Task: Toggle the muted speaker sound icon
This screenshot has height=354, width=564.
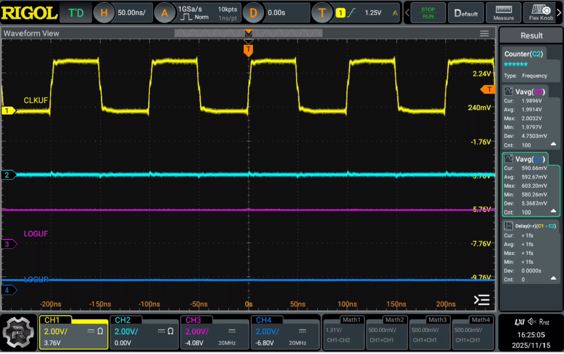Action: [x=532, y=322]
